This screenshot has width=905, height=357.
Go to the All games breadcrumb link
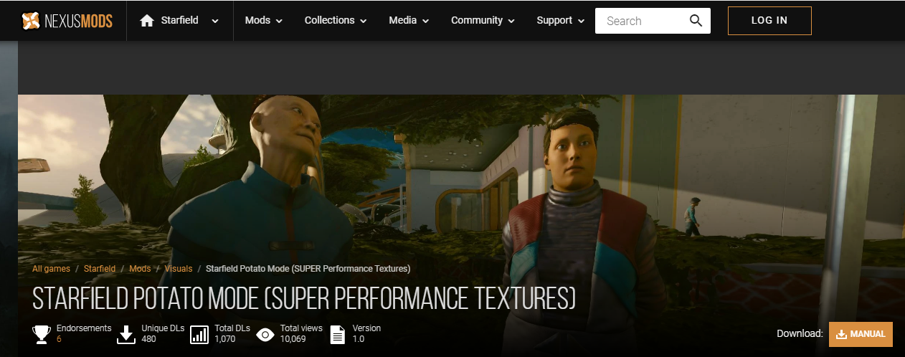click(51, 269)
